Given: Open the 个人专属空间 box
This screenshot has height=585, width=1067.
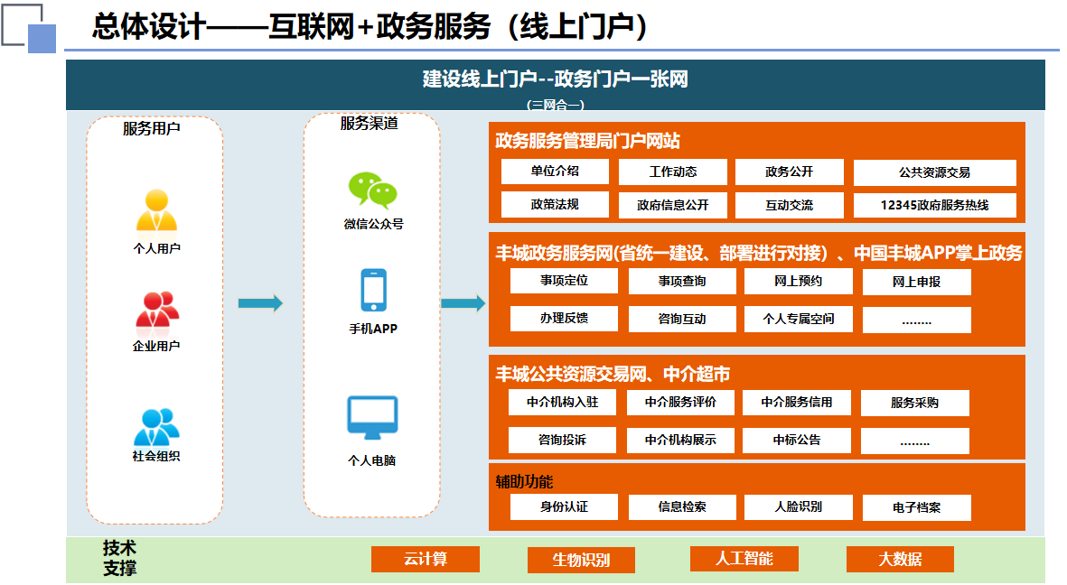Looking at the screenshot, I should tap(798, 319).
